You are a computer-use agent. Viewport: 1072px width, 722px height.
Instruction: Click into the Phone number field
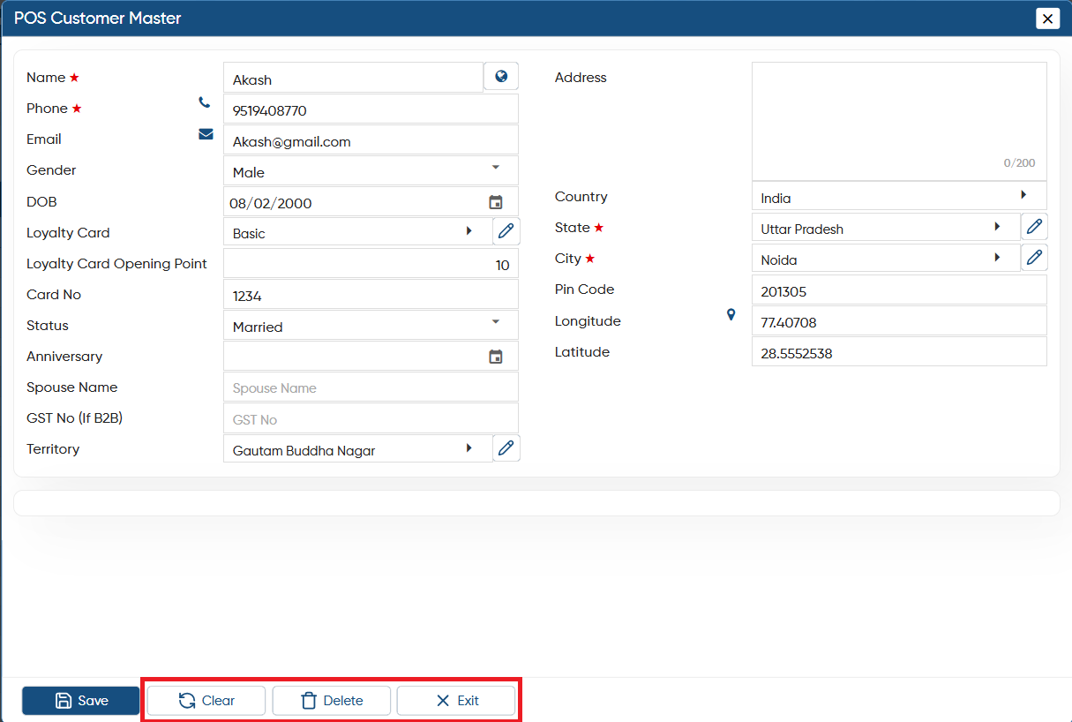click(x=371, y=109)
